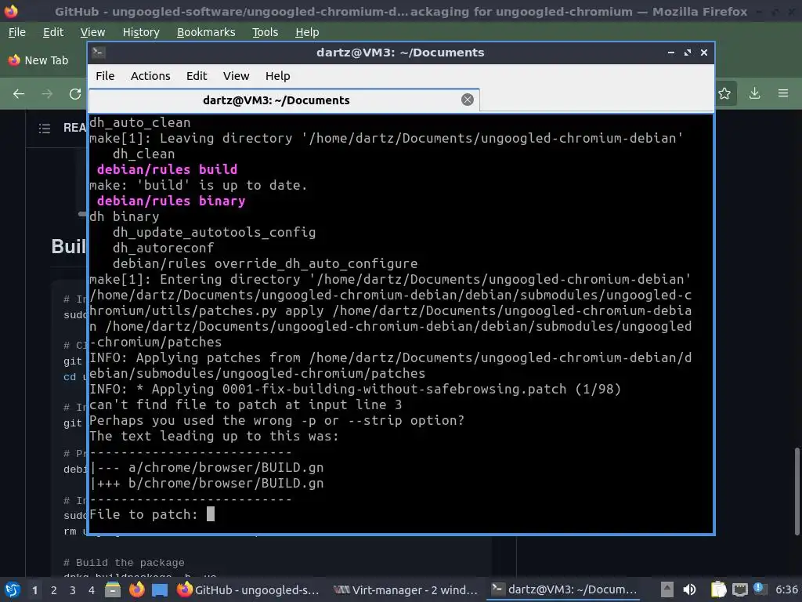Click the terminal File to patch prompt
Image resolution: width=802 pixels, height=602 pixels.
[x=152, y=514]
